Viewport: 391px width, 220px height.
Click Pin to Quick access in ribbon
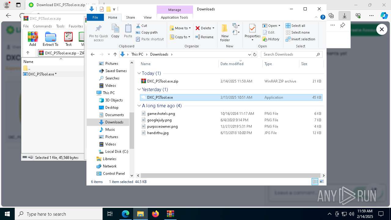pos(98,33)
